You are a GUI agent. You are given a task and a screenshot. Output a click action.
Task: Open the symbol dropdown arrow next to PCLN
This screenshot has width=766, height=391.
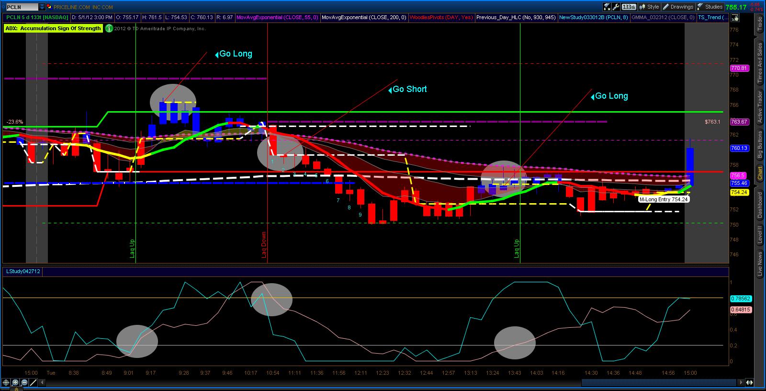pyautogui.click(x=42, y=7)
